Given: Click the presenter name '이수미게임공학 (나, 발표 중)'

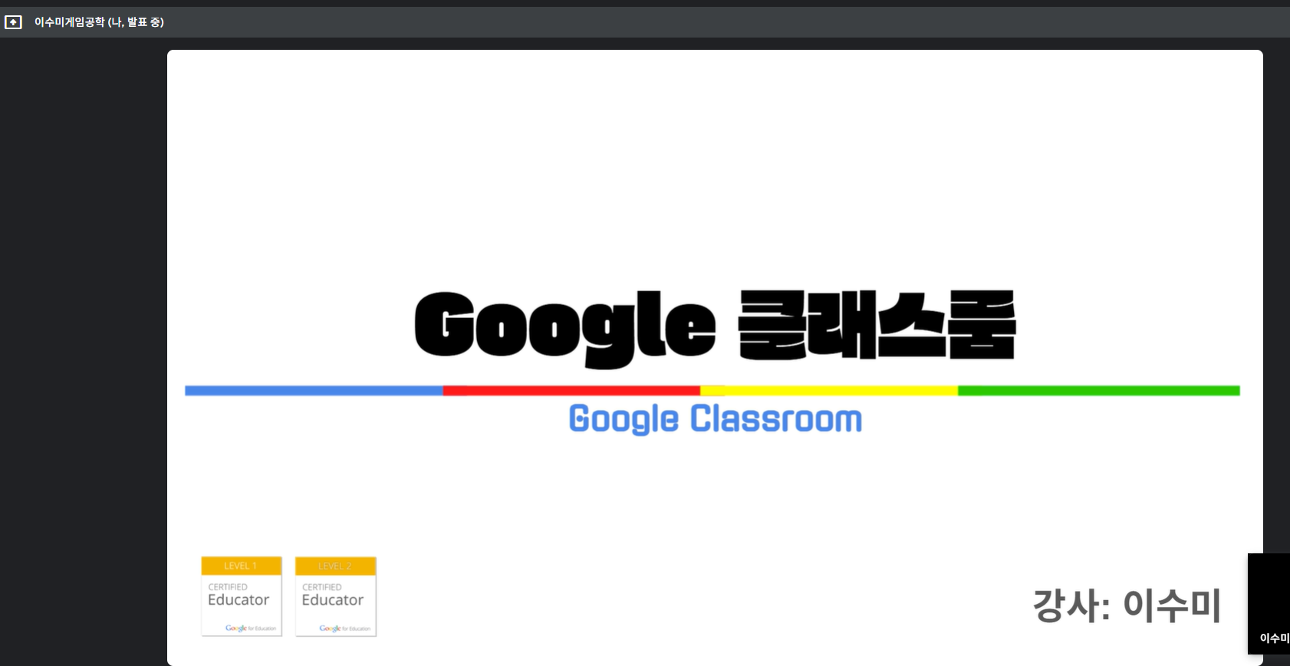Looking at the screenshot, I should tap(99, 22).
